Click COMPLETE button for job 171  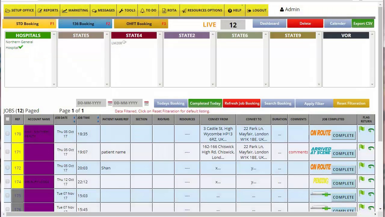tap(343, 153)
